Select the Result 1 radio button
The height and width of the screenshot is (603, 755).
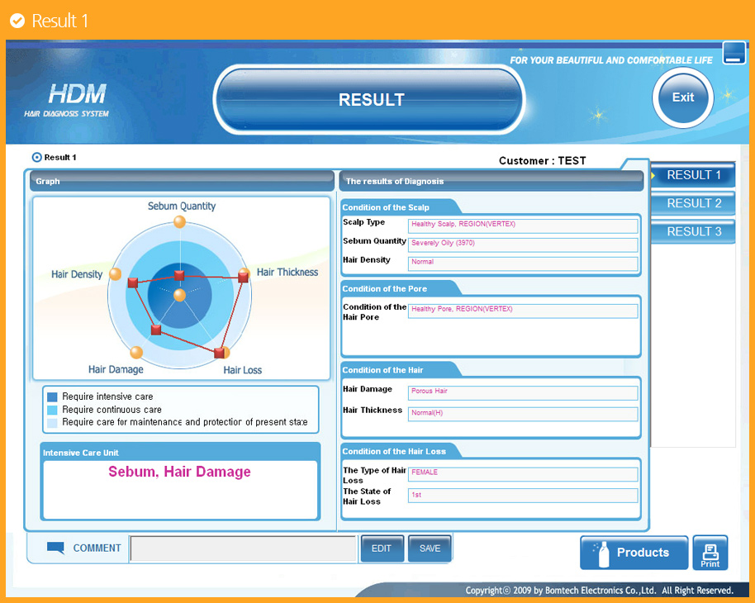click(x=36, y=157)
